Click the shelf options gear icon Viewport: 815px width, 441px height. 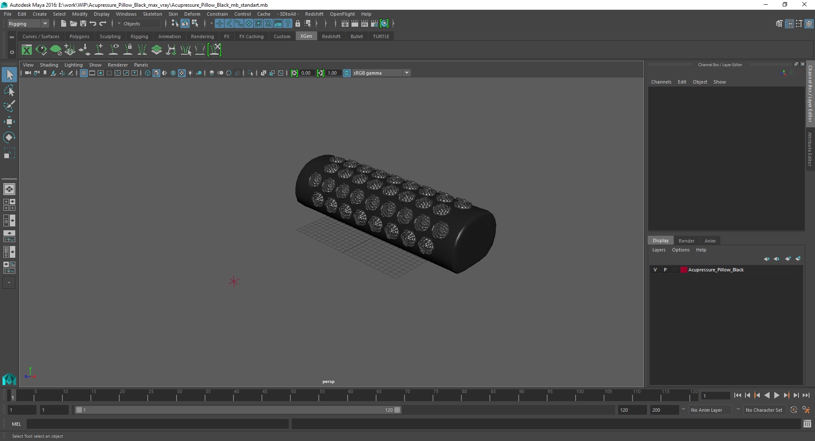tap(12, 52)
